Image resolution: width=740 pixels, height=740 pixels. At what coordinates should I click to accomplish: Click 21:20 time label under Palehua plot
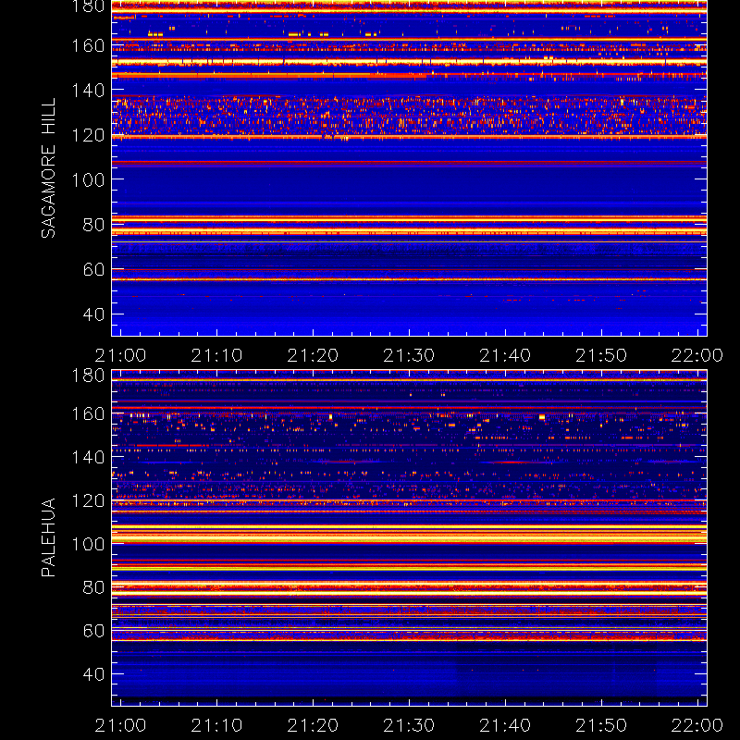313,725
